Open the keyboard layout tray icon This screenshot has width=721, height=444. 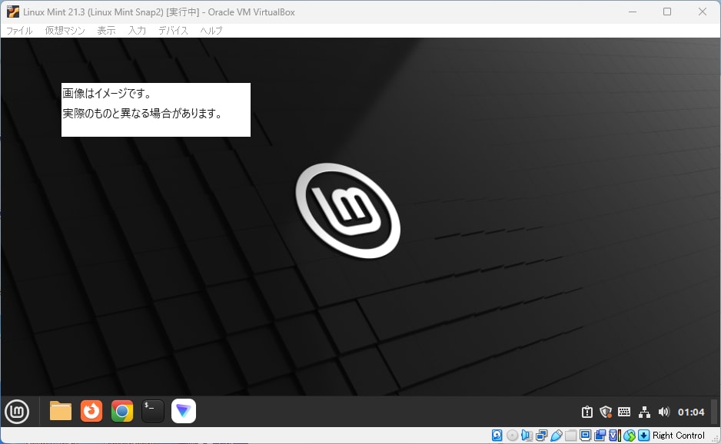pyautogui.click(x=624, y=413)
